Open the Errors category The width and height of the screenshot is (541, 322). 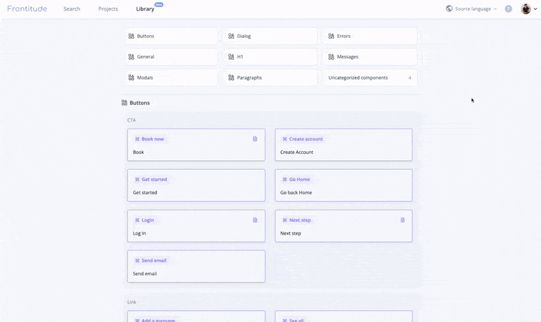(x=369, y=36)
